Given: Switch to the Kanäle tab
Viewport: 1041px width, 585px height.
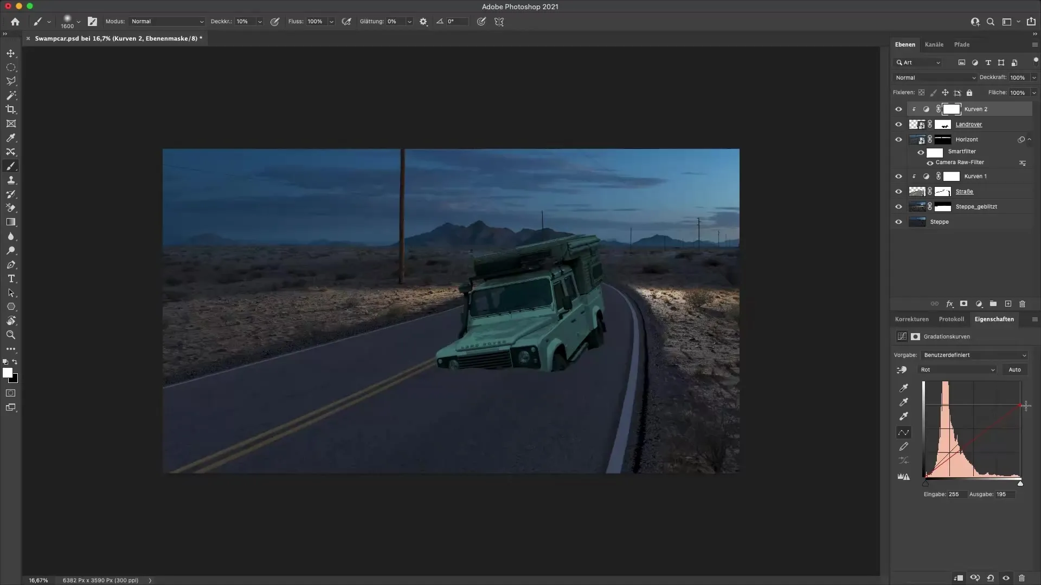Looking at the screenshot, I should [934, 44].
